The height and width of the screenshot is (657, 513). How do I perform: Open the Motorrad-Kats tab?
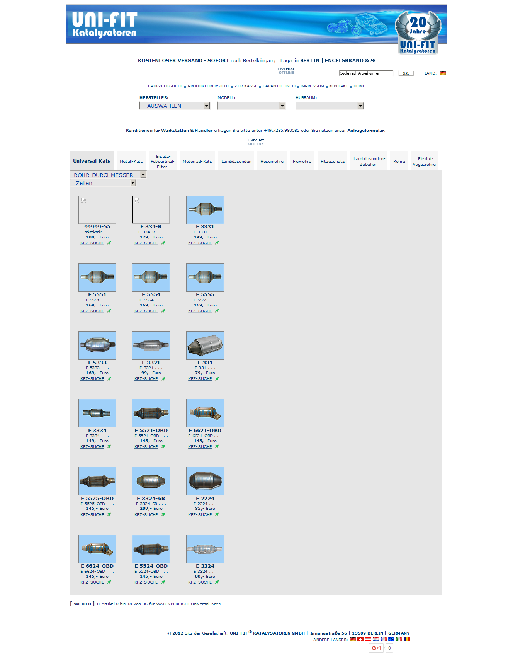[197, 161]
